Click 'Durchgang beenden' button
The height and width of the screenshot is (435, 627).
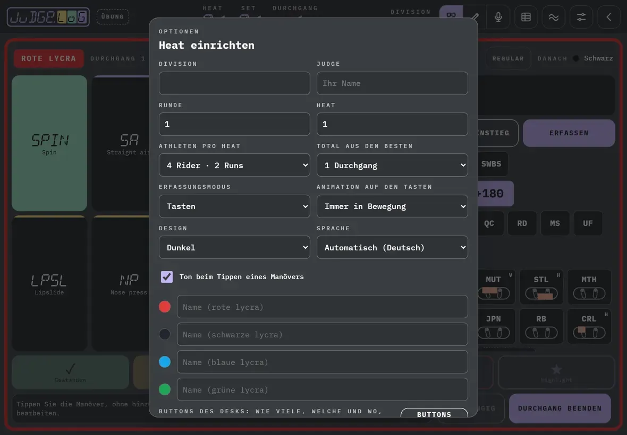pos(560,408)
